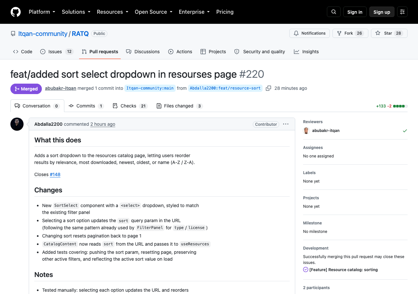The width and height of the screenshot is (418, 294).
Task: Expand the Solutions menu
Action: [x=76, y=12]
